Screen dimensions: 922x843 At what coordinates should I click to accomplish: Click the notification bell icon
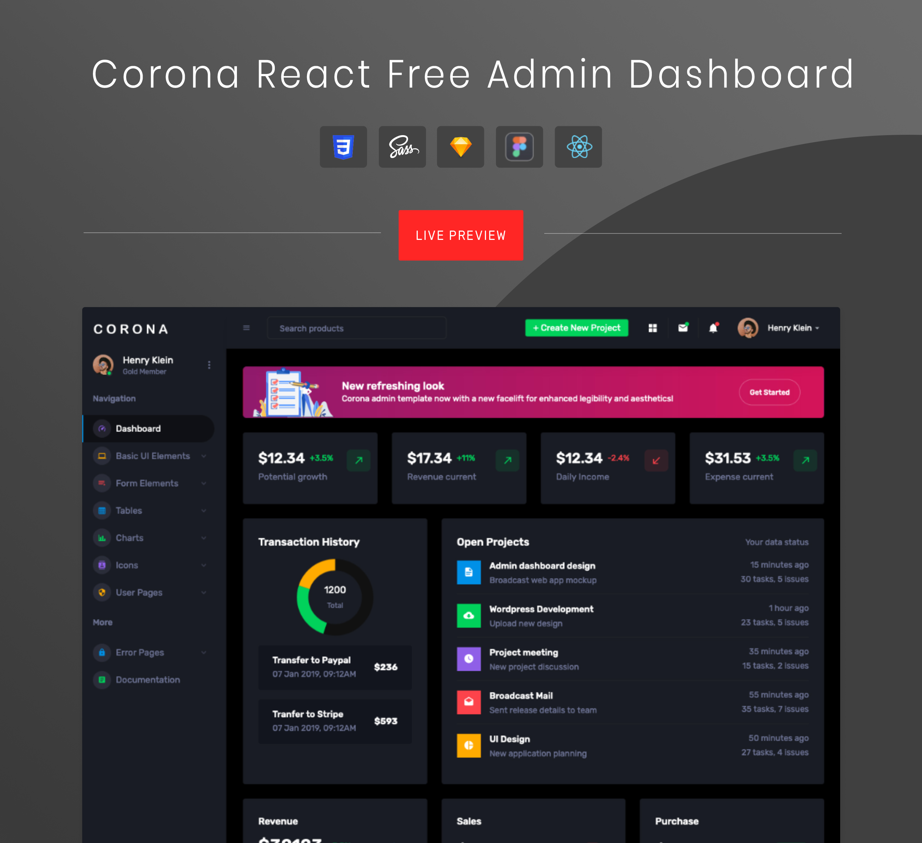coord(712,328)
